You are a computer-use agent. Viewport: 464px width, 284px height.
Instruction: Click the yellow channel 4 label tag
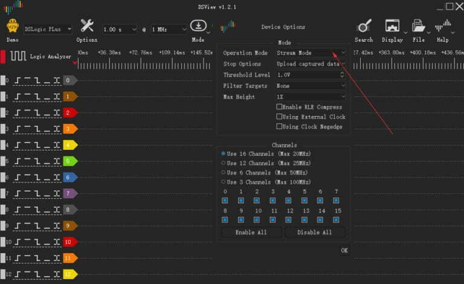(70, 145)
